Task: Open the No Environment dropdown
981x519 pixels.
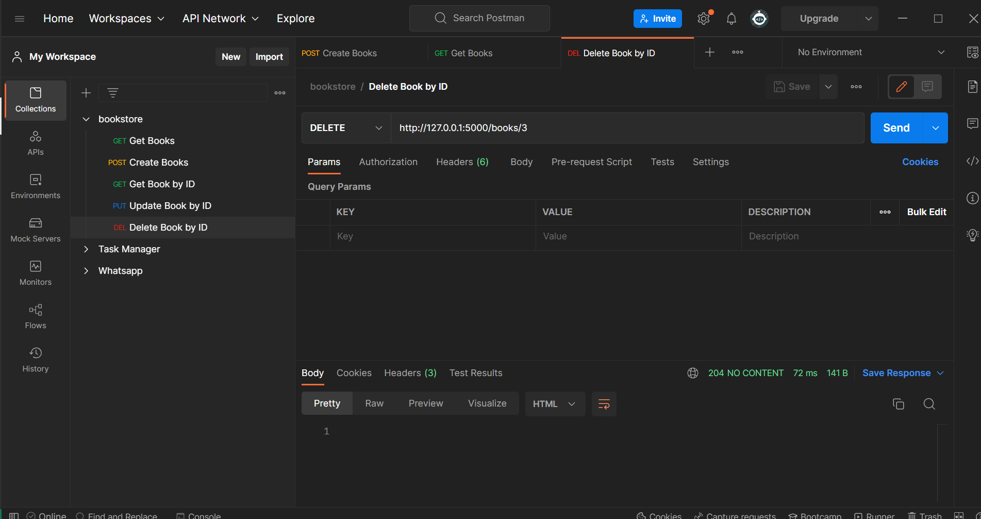Action: pyautogui.click(x=869, y=52)
